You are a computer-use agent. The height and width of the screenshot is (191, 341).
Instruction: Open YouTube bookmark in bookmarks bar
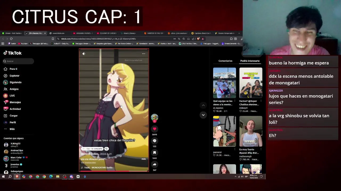[x=23, y=44]
